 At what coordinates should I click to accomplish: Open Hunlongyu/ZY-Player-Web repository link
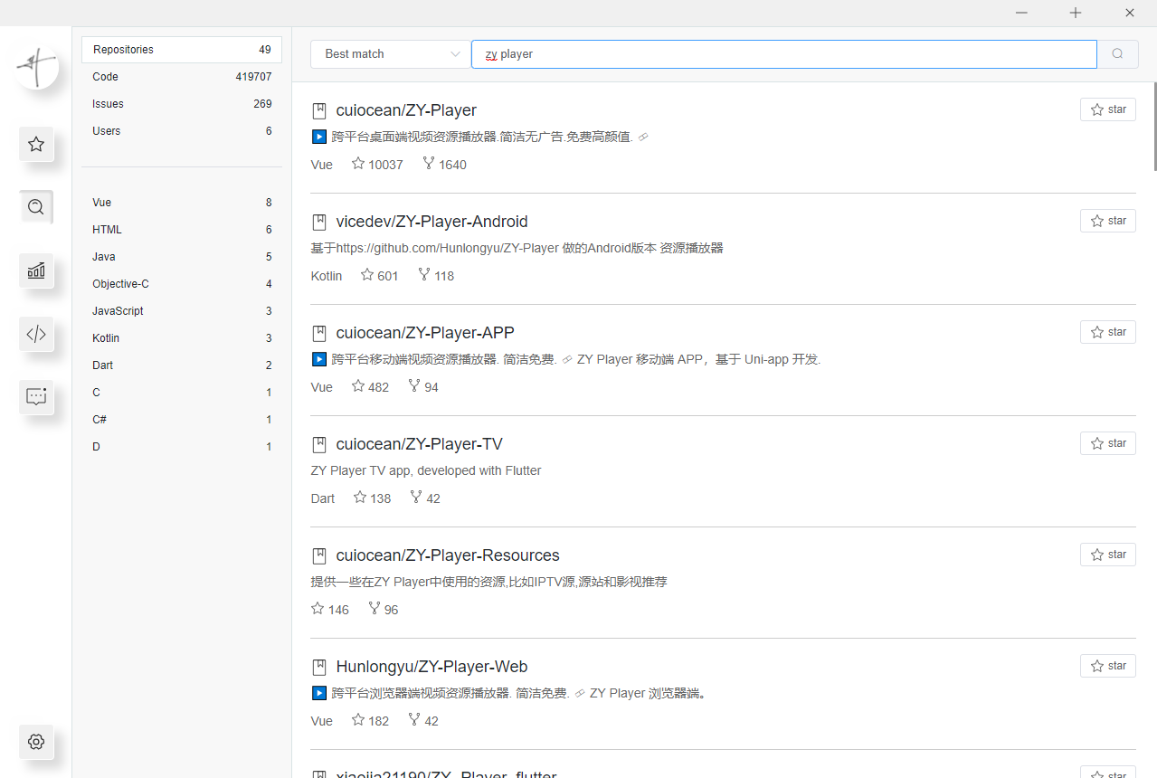point(432,667)
